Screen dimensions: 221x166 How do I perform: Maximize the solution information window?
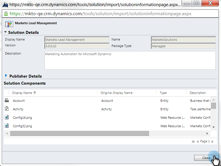point(196,3)
